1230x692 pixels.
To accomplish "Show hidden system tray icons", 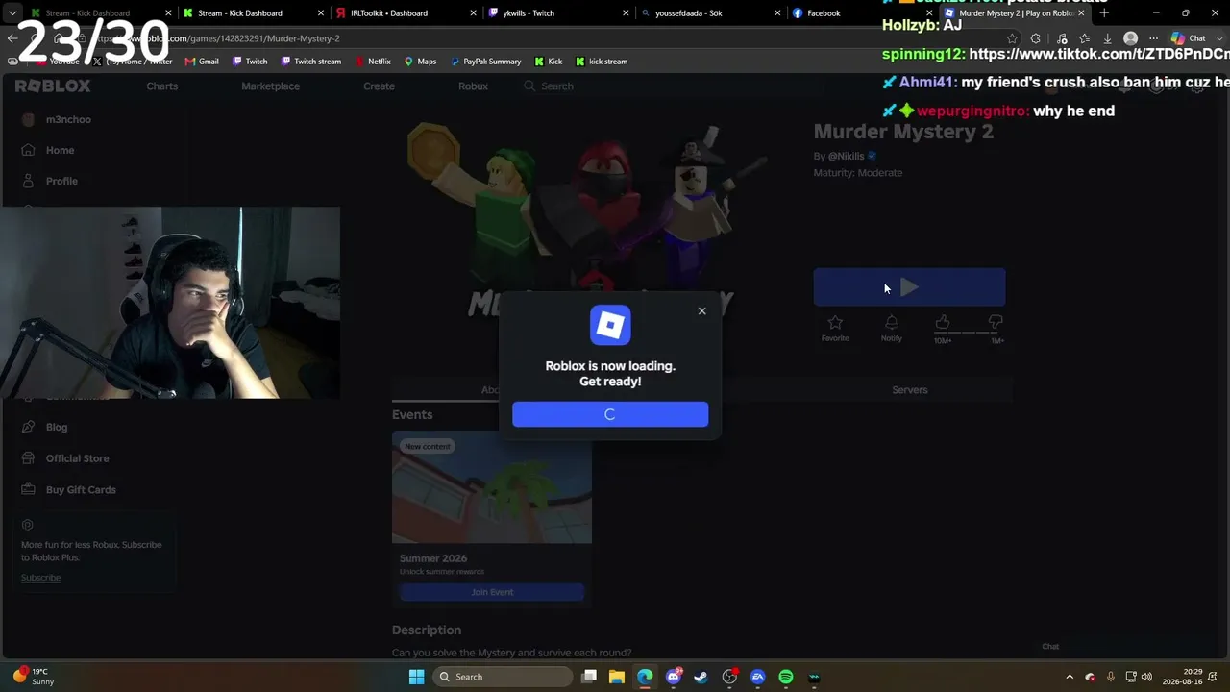I will coord(1070,677).
